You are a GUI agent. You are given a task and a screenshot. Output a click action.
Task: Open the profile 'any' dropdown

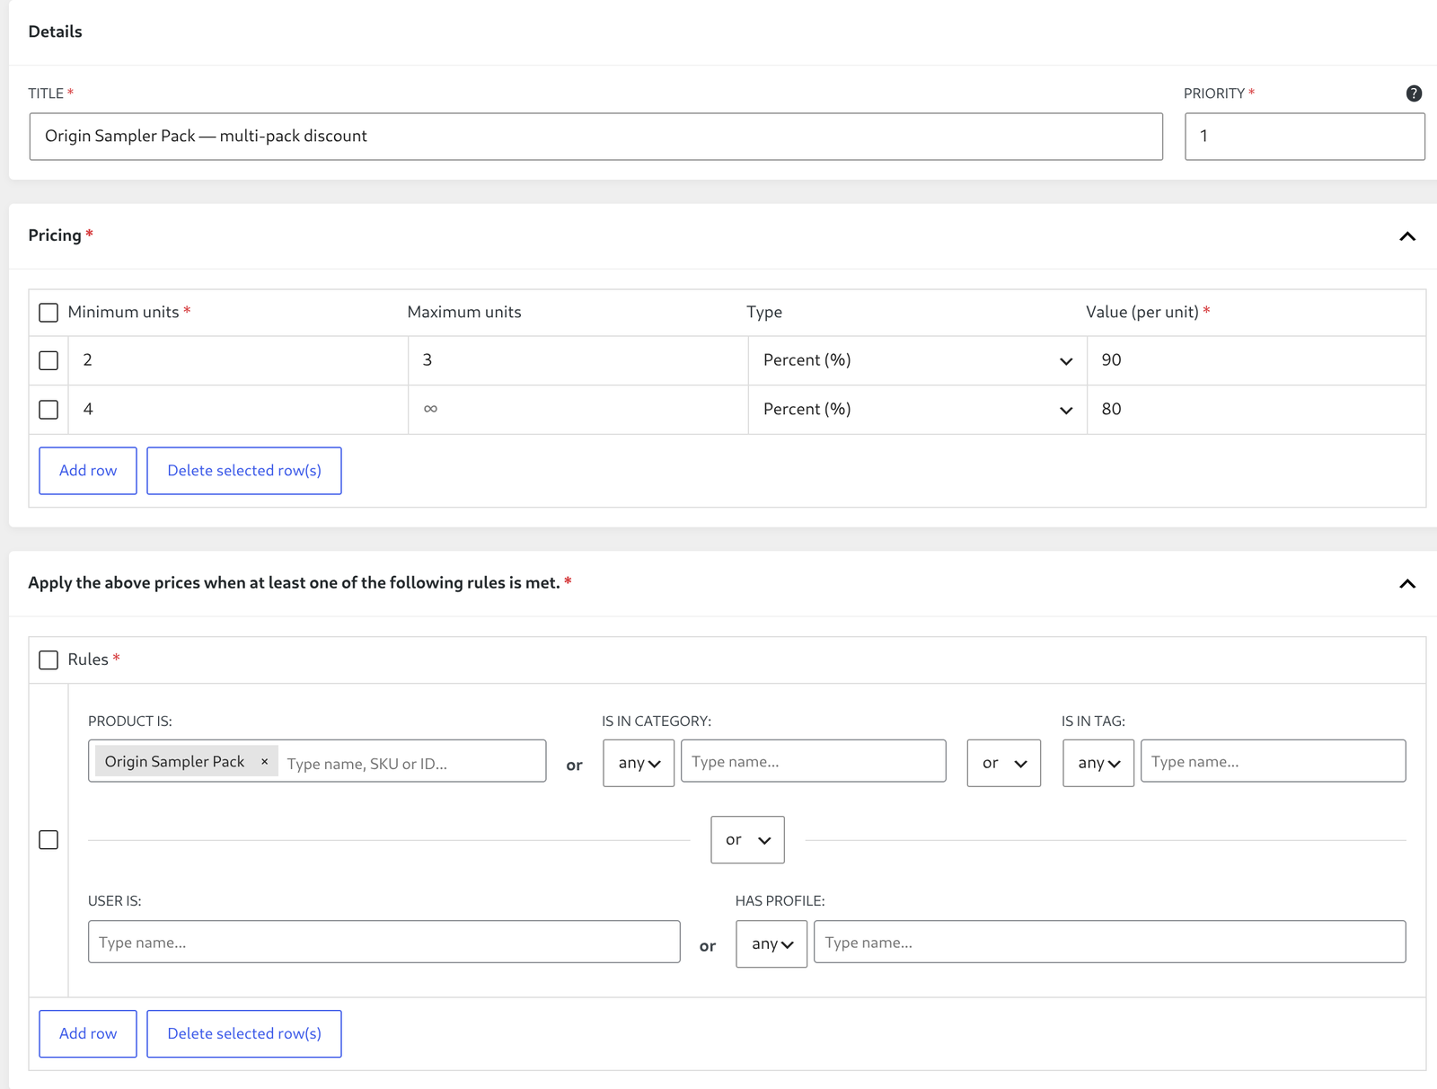coord(771,944)
